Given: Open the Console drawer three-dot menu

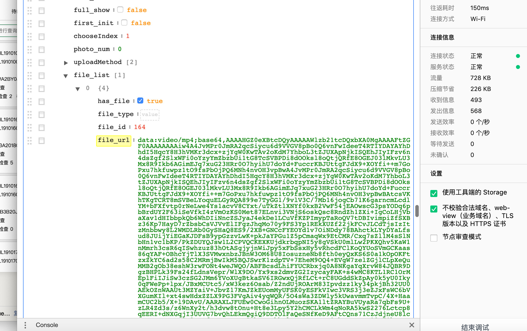Looking at the screenshot, I should 25,325.
